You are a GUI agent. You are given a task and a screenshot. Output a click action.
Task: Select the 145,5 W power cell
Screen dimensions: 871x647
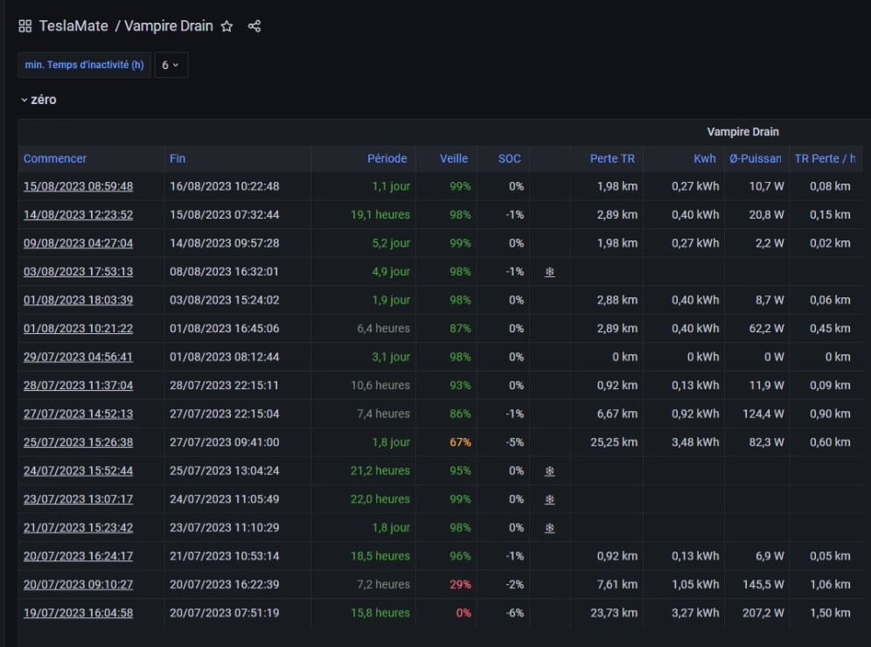763,584
